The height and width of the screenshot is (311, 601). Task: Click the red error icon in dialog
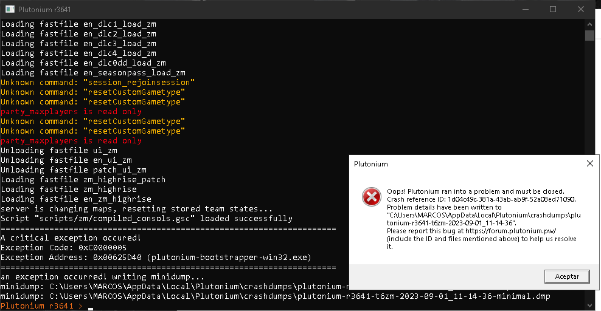pos(372,197)
